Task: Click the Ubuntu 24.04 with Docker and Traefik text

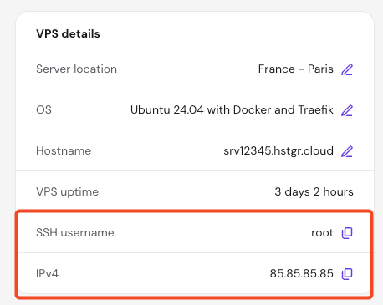Action: [232, 109]
